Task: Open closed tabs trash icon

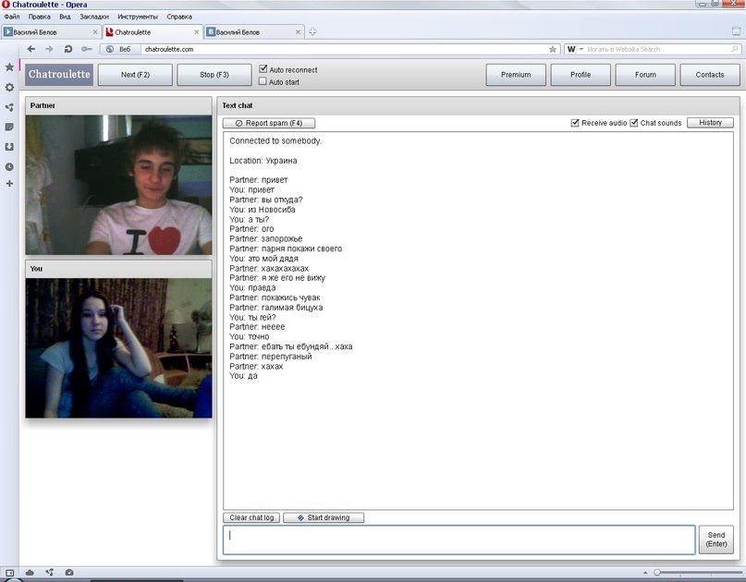Action: click(x=736, y=31)
